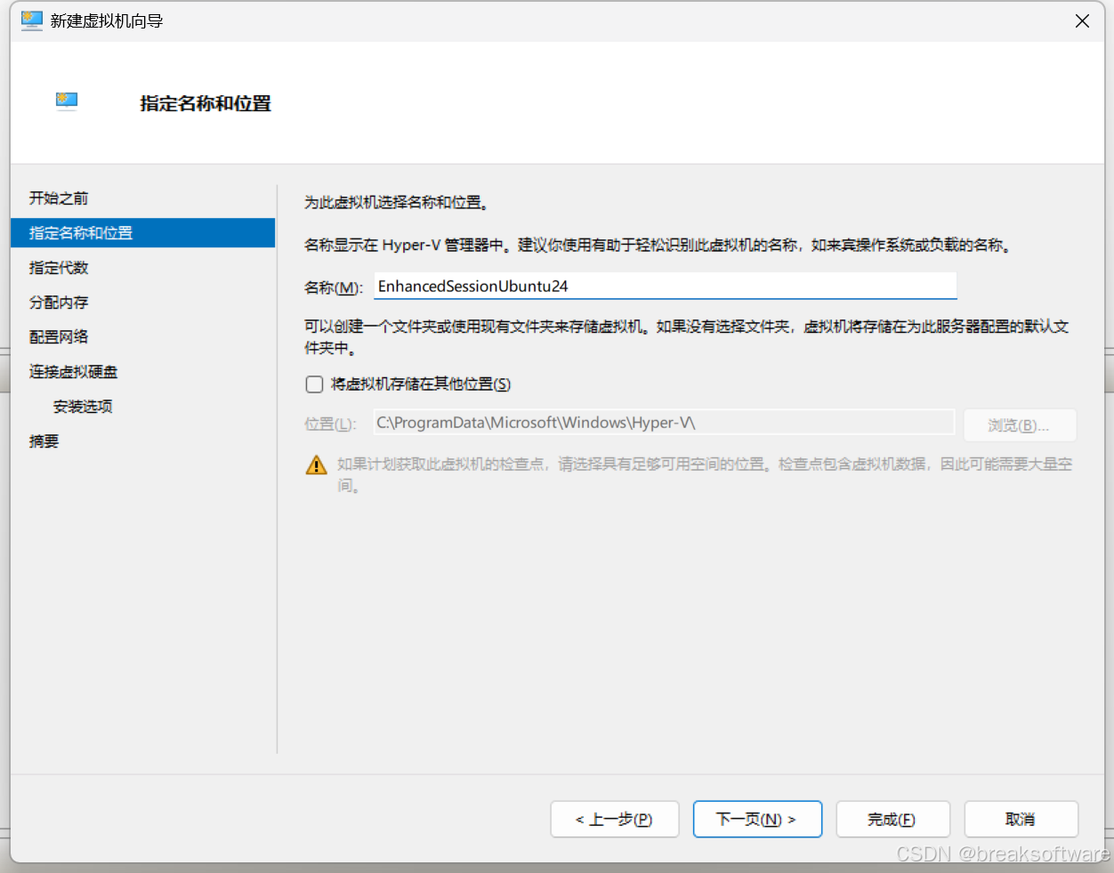Click the 指定名称和位置 page heading

(206, 103)
